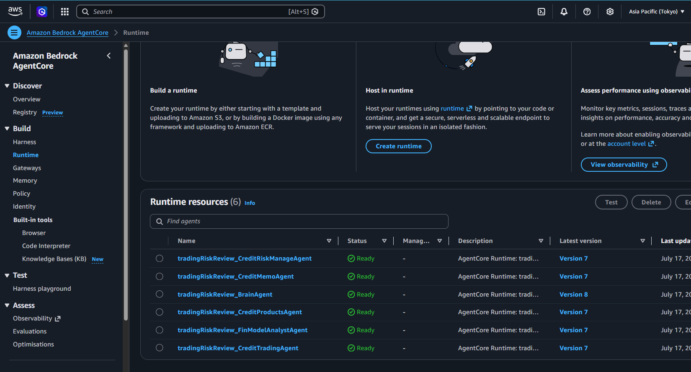Click Ready status icon for CreditTradingAgent
Screen dimensions: 691x372
coord(351,348)
